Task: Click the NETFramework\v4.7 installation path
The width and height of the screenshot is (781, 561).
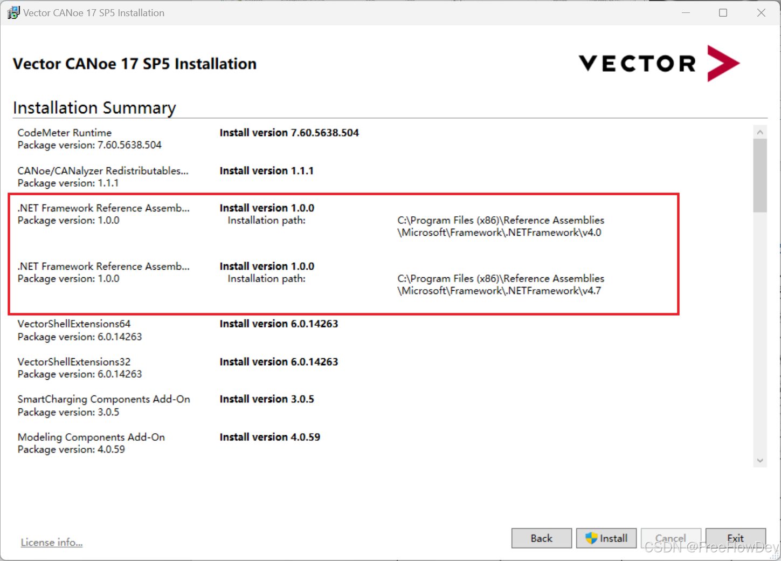Action: [x=501, y=285]
